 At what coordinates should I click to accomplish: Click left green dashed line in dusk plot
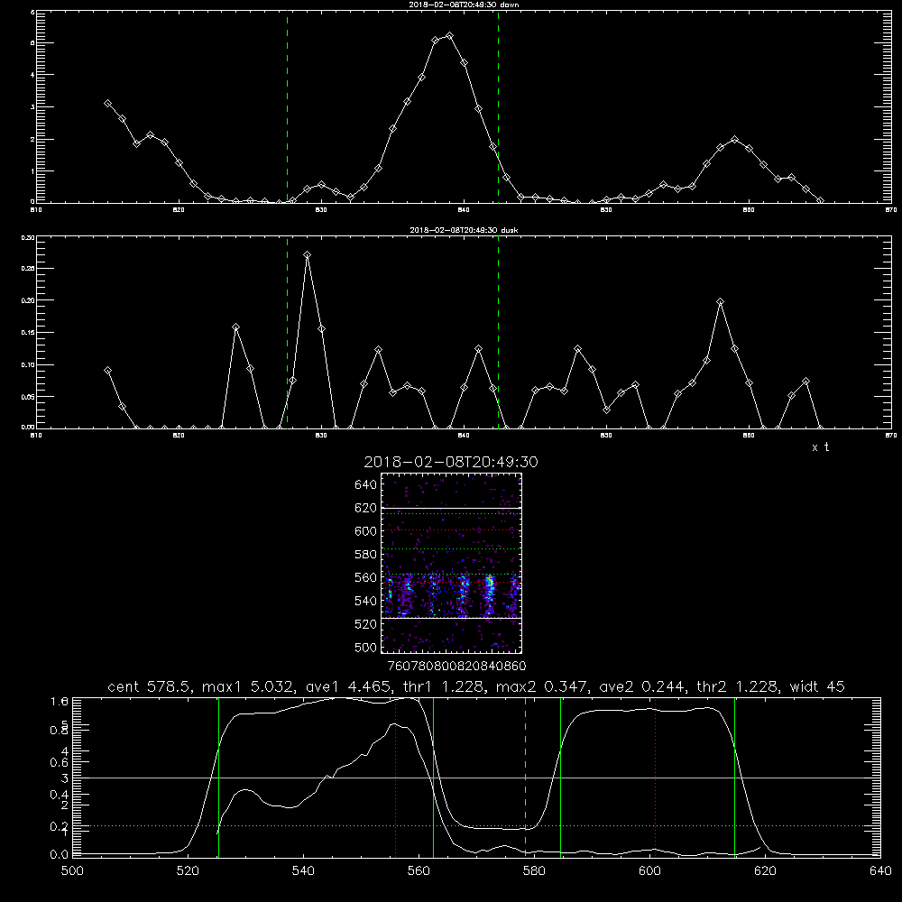(x=287, y=333)
